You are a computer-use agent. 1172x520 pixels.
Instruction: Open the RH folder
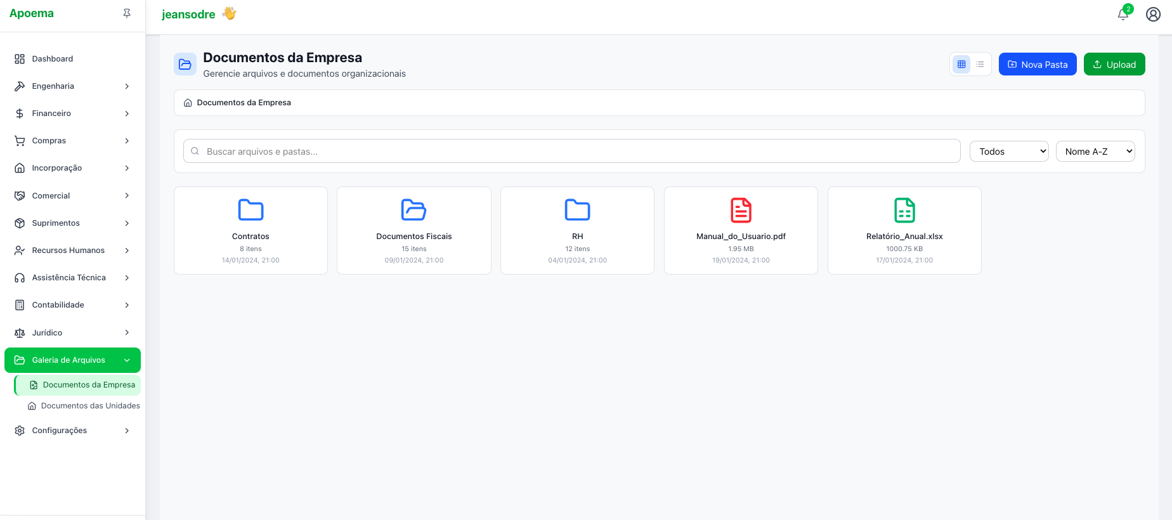pos(577,230)
